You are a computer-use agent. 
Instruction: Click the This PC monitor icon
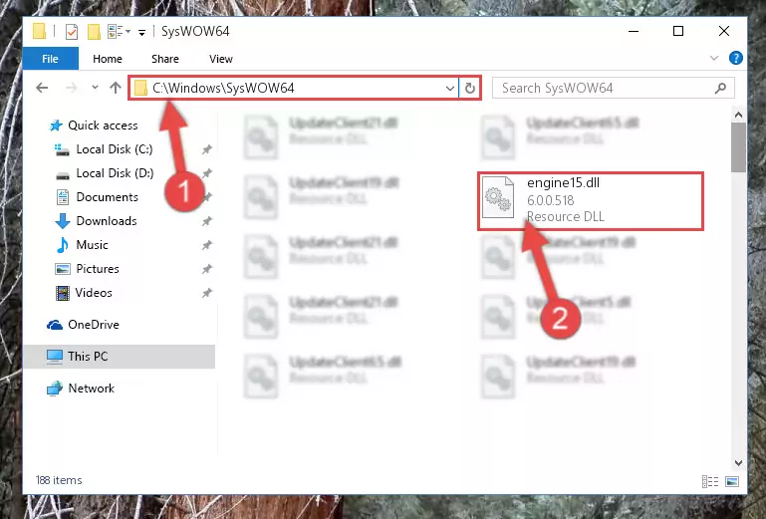[x=55, y=357]
